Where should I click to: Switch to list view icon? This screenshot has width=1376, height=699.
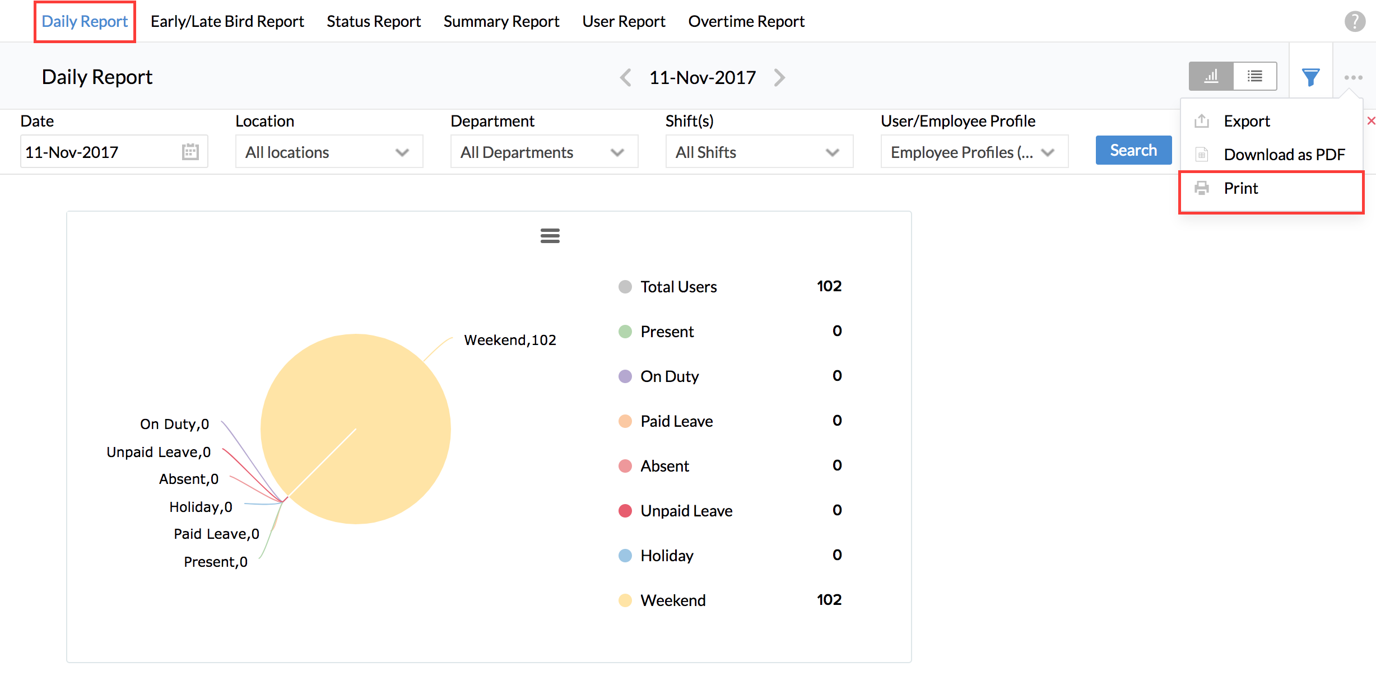[1254, 76]
